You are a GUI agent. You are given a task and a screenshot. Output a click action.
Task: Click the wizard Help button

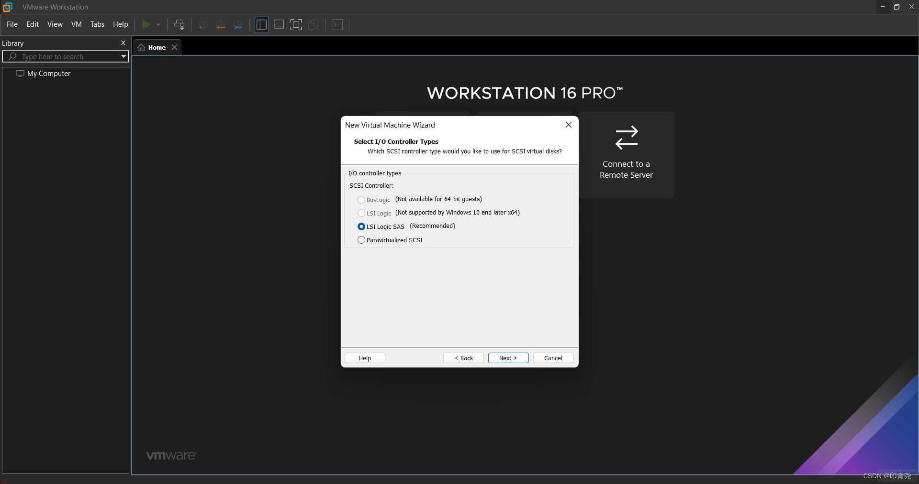coord(365,358)
